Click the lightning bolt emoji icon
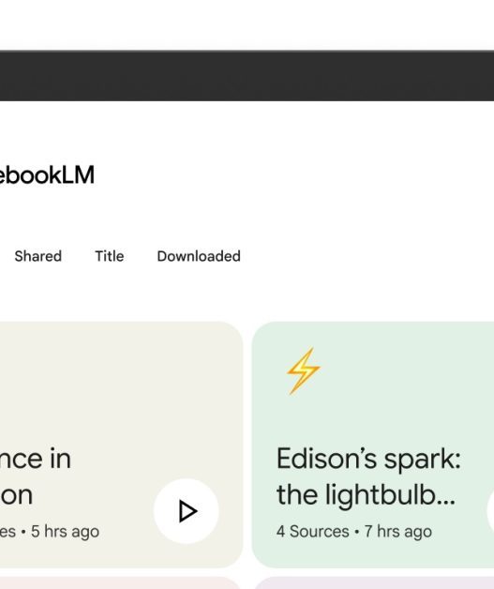 304,370
